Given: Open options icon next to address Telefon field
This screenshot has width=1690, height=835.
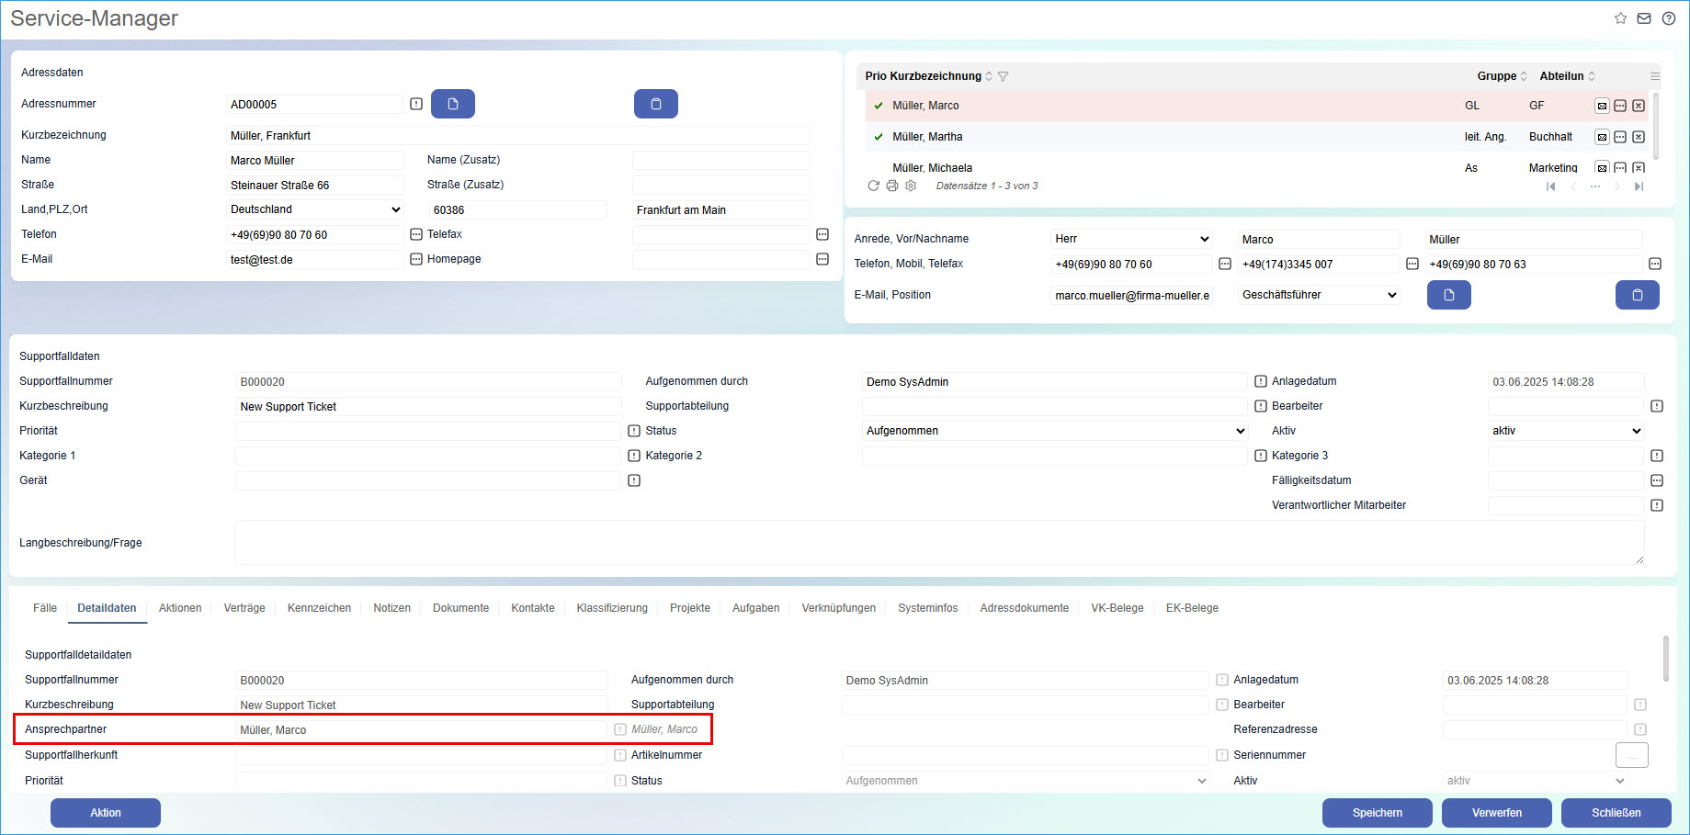Looking at the screenshot, I should (416, 234).
